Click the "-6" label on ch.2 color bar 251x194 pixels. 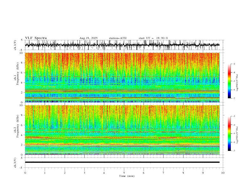click(x=234, y=142)
